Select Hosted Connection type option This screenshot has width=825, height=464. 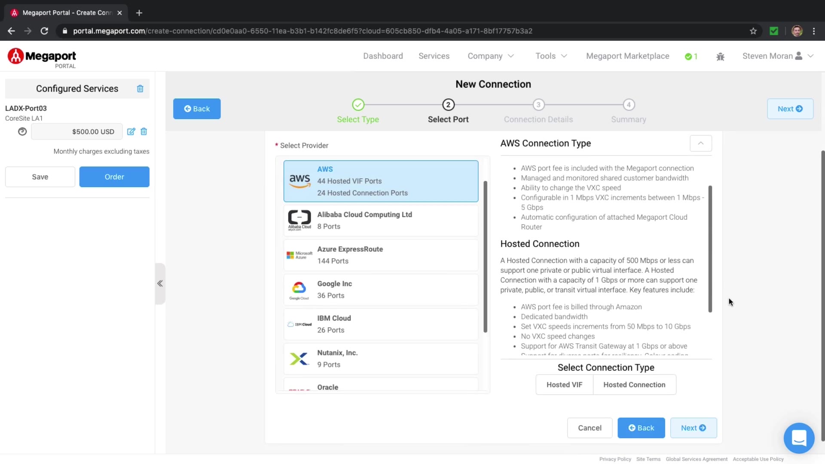(634, 385)
